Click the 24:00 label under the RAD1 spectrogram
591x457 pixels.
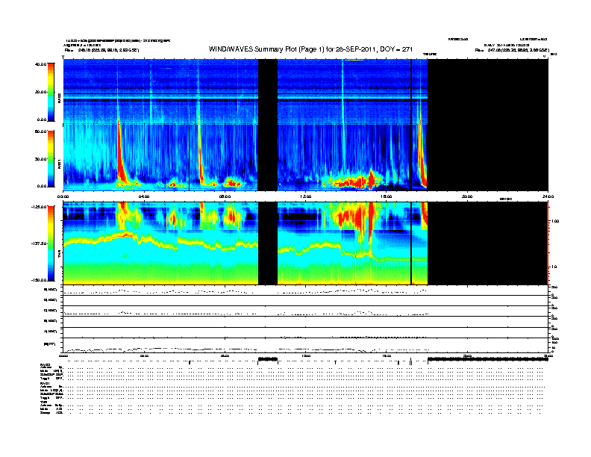click(x=548, y=196)
